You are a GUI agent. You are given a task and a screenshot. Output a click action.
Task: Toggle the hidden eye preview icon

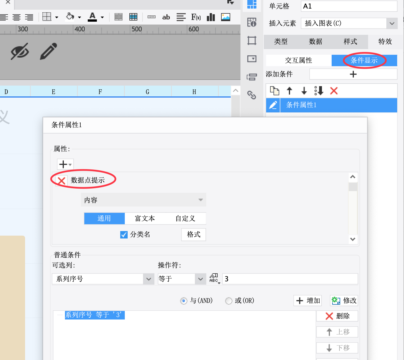pyautogui.click(x=20, y=51)
